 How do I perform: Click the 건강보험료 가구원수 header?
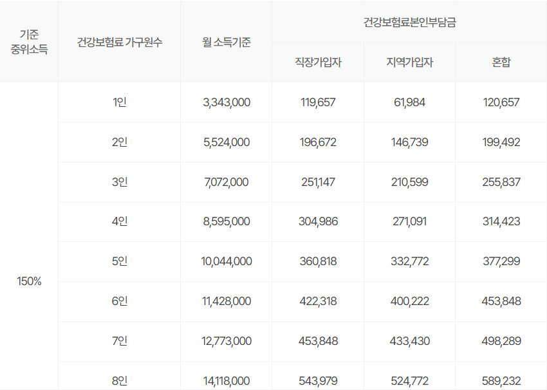pos(119,42)
